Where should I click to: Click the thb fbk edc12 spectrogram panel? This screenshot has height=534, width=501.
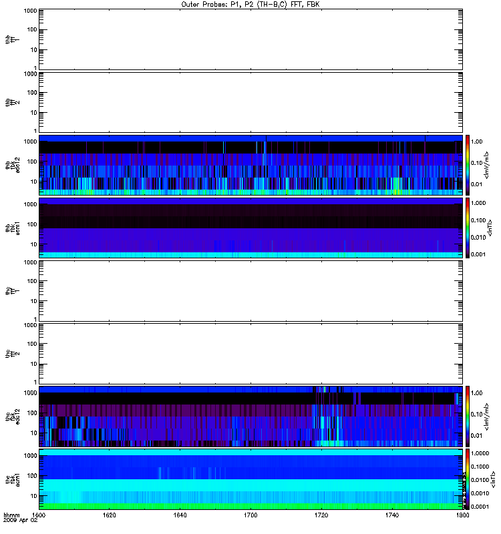click(251, 165)
